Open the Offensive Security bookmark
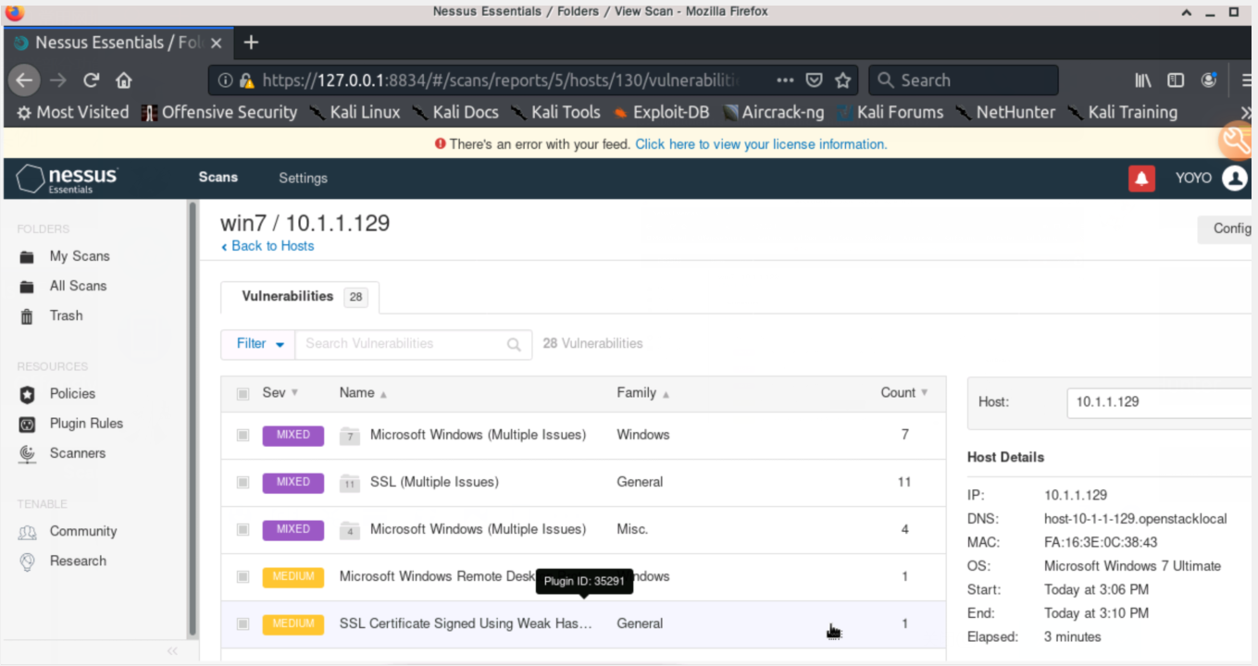 219,112
